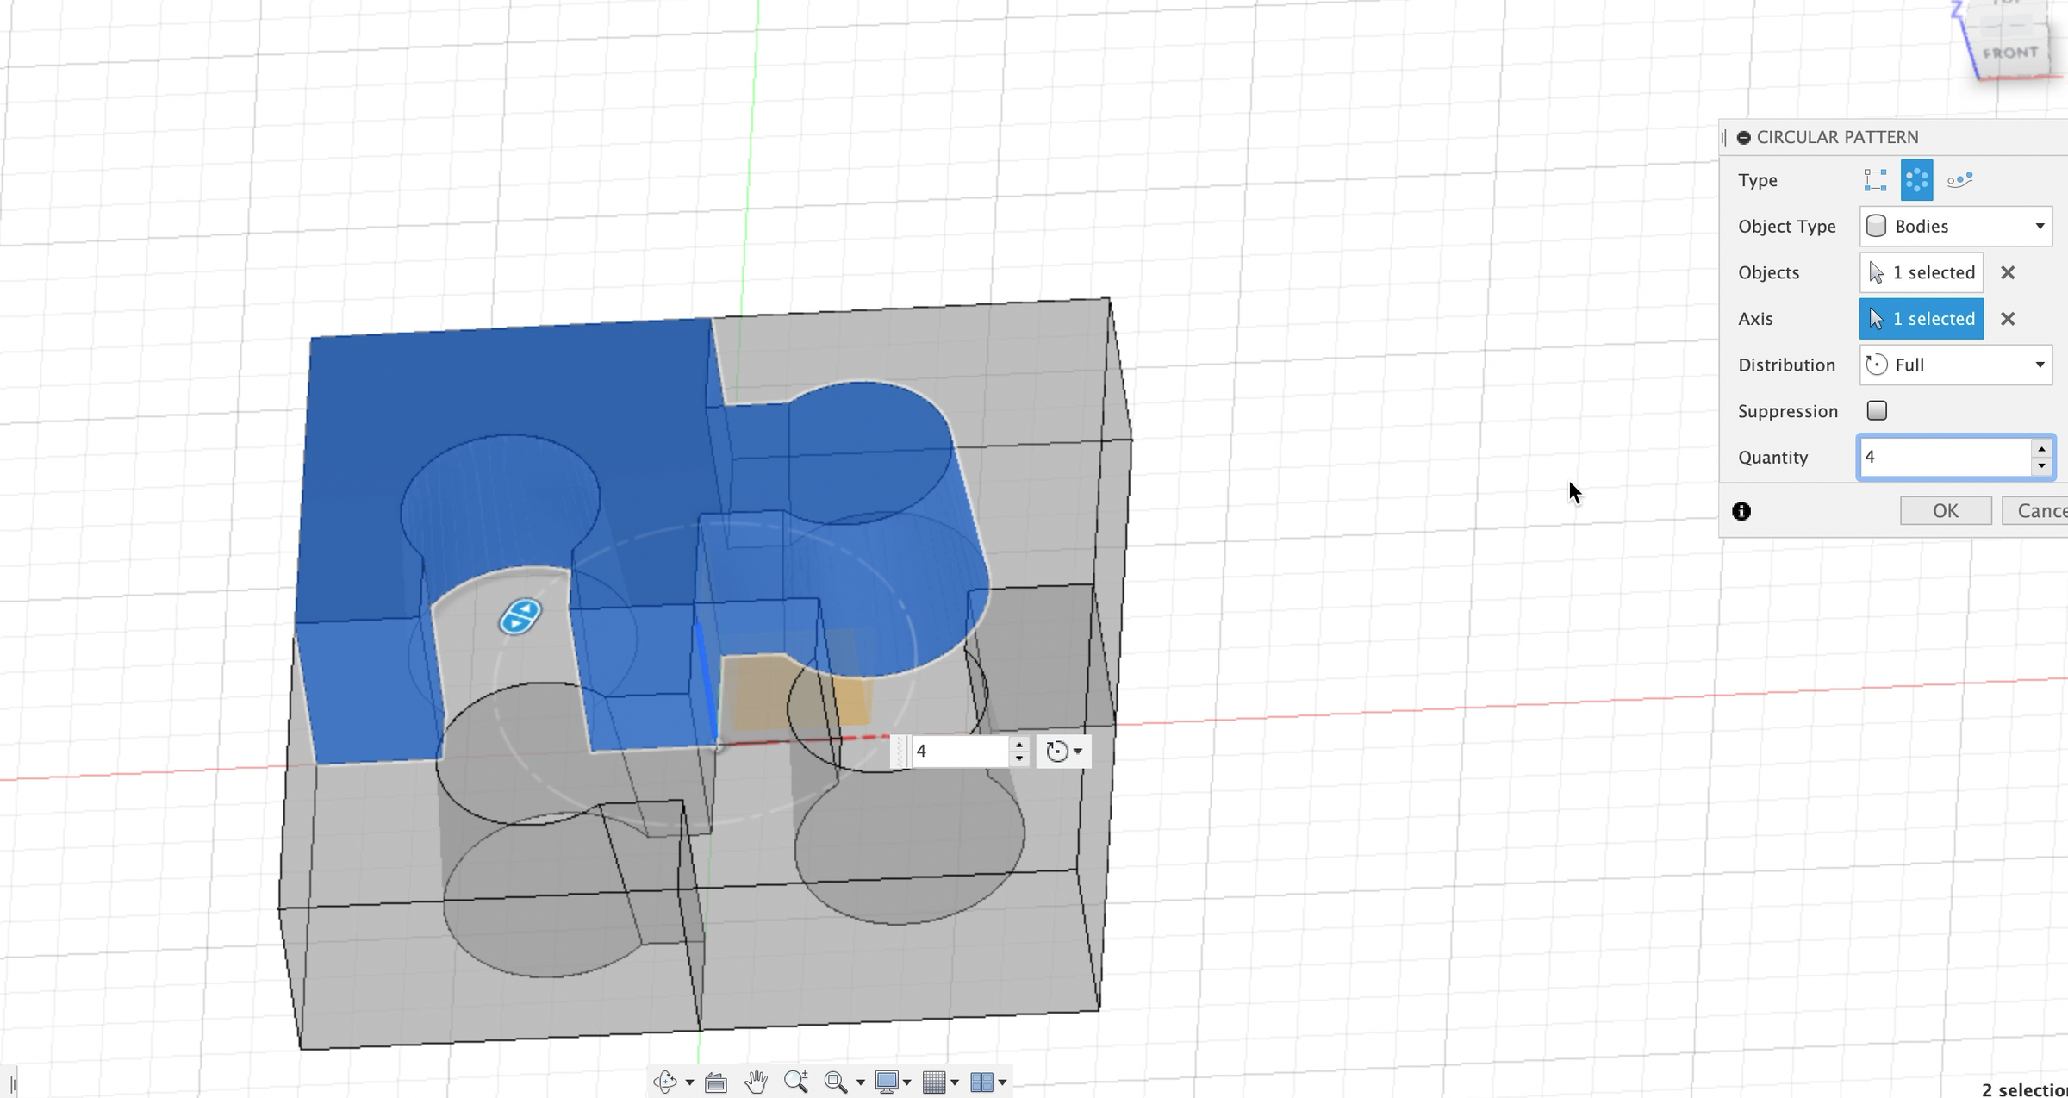Screen dimensions: 2068x1098
Task: Choose the Zoom magnifier tool
Action: pos(795,1082)
